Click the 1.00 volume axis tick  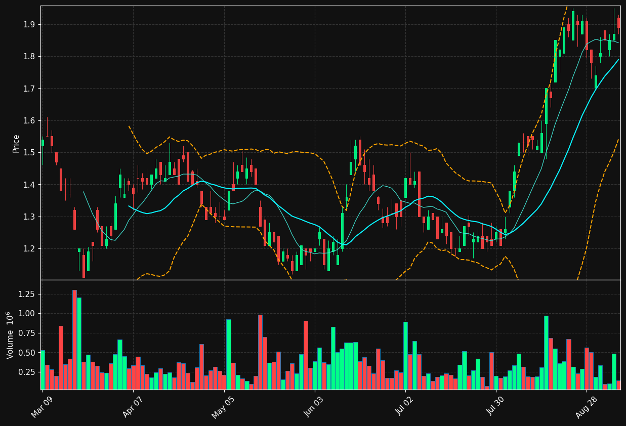pos(28,314)
